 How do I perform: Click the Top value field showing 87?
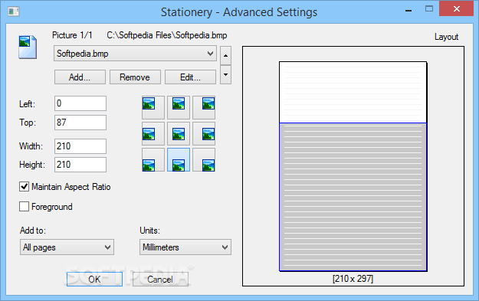click(80, 123)
